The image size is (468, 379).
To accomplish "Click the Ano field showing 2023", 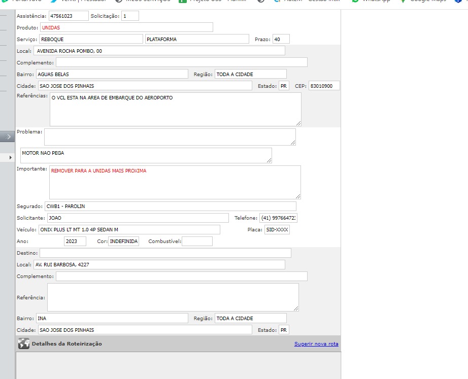I will (75, 241).
